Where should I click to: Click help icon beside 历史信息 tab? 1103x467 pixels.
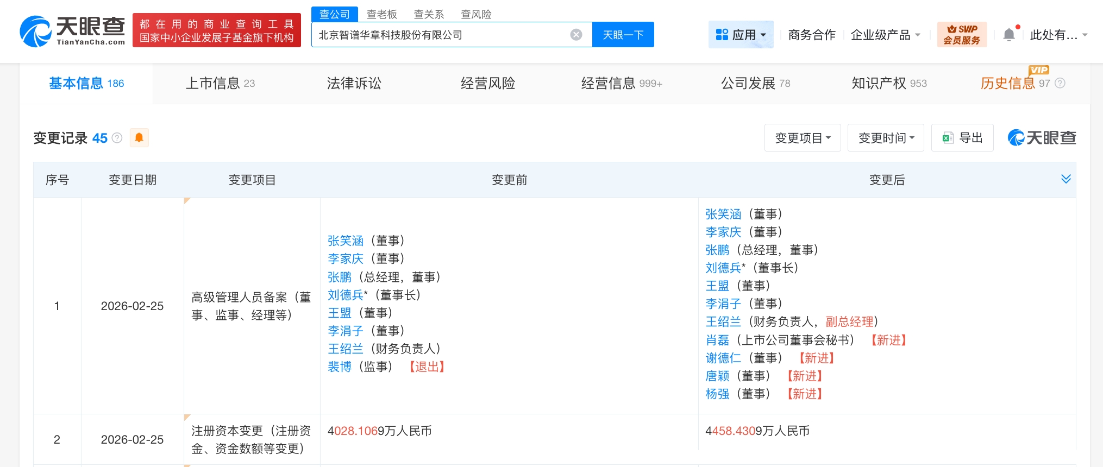coord(1060,83)
